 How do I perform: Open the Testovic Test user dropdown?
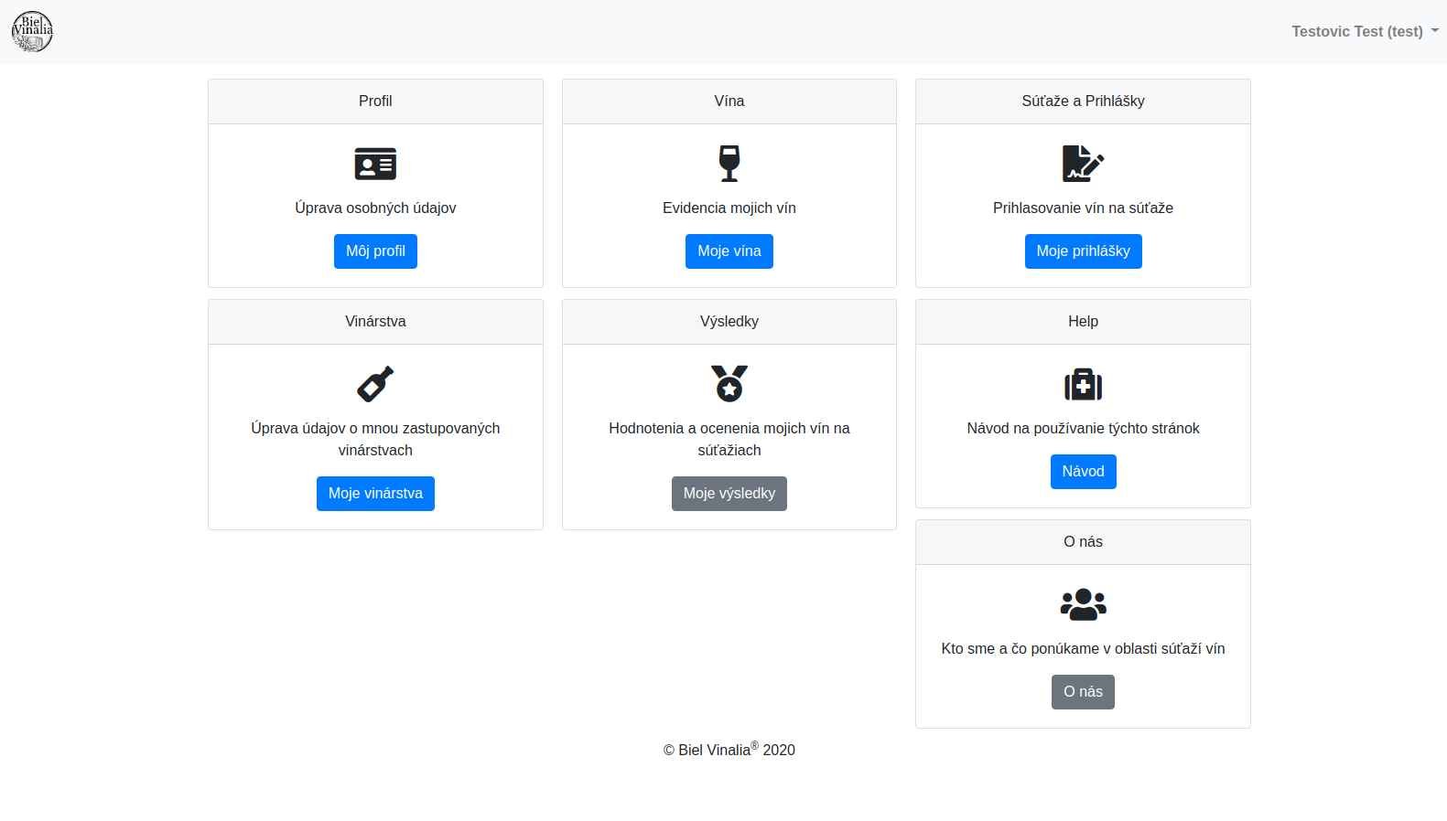point(1365,31)
